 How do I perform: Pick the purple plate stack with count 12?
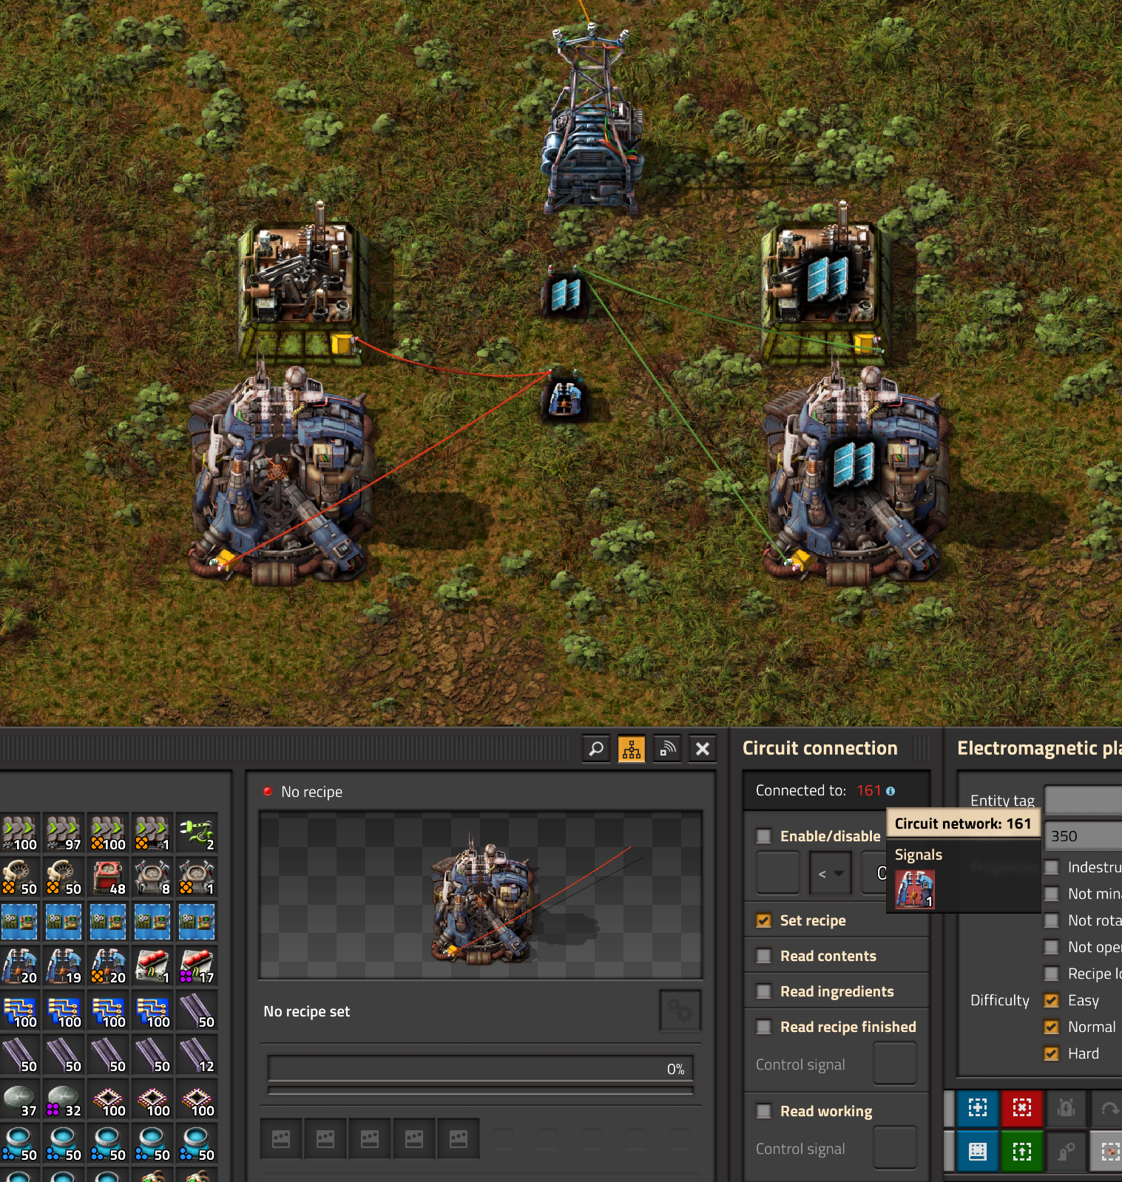197,1055
